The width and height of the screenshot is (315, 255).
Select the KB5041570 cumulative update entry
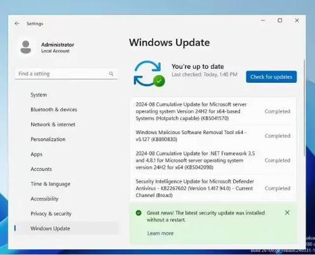(x=214, y=111)
